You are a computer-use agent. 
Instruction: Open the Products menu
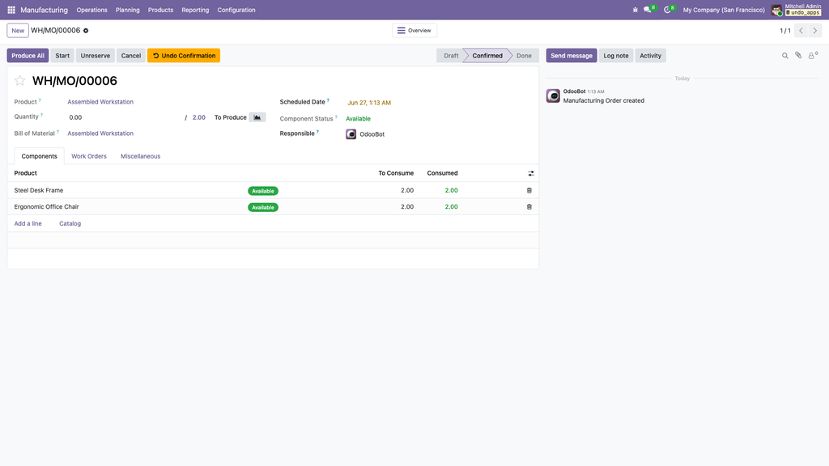[160, 10]
